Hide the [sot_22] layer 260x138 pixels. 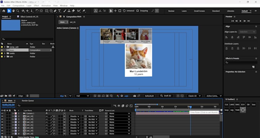point(2,122)
